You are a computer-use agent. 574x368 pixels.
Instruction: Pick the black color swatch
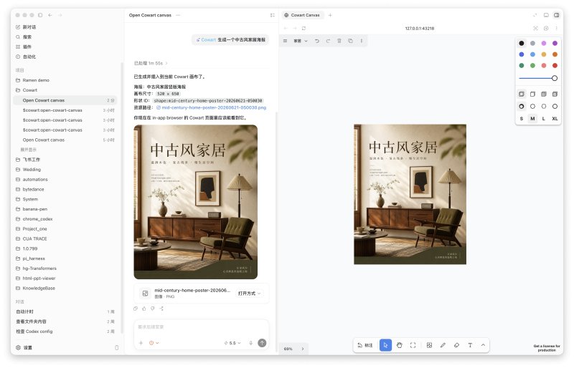pos(522,43)
